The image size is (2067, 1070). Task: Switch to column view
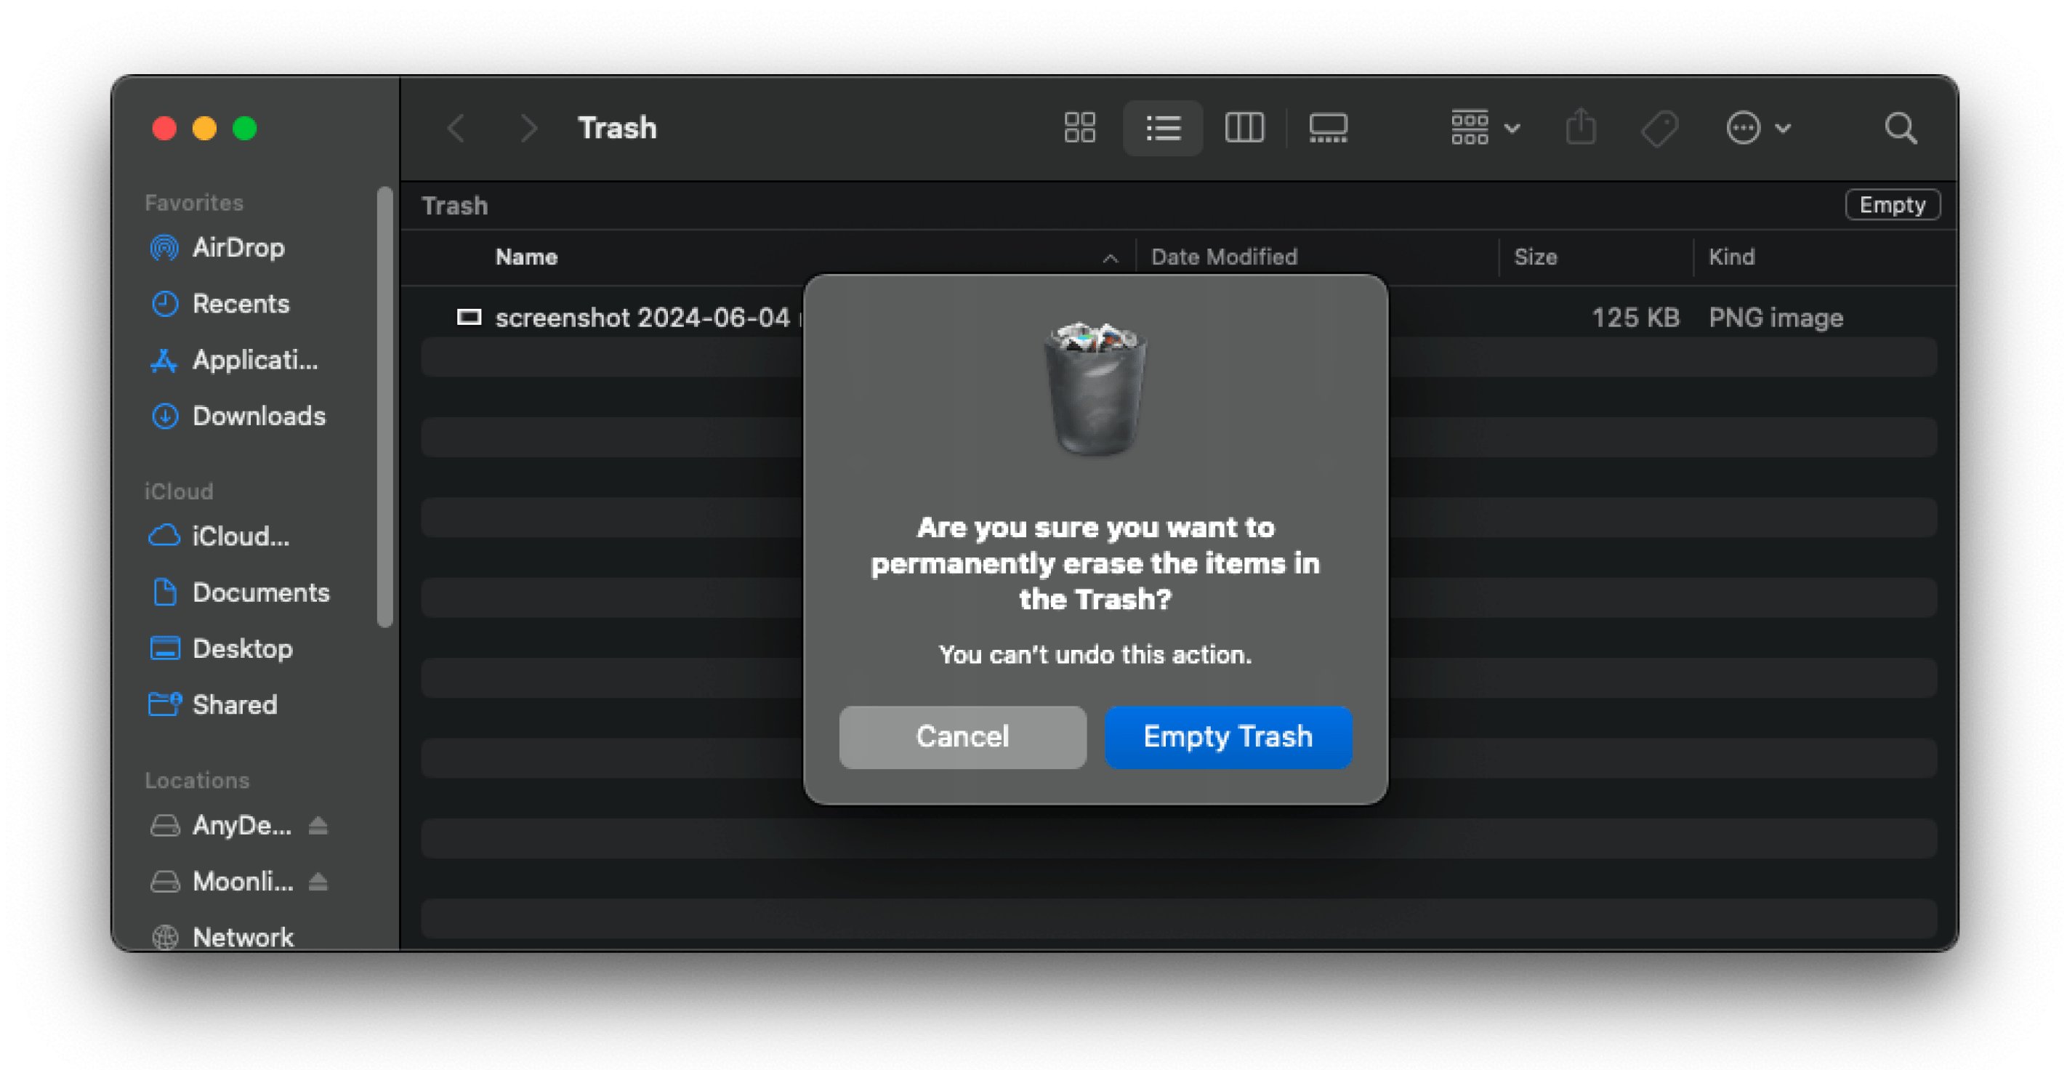tap(1244, 128)
